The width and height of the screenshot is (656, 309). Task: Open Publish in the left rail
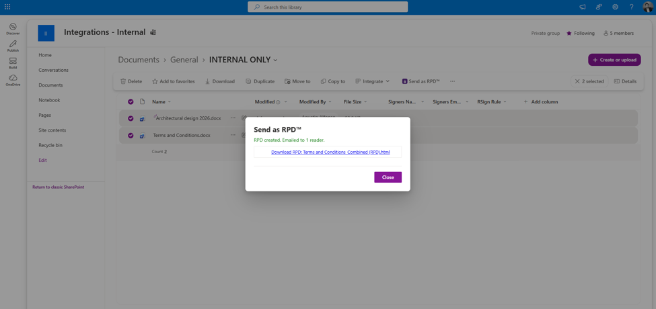coord(13,46)
